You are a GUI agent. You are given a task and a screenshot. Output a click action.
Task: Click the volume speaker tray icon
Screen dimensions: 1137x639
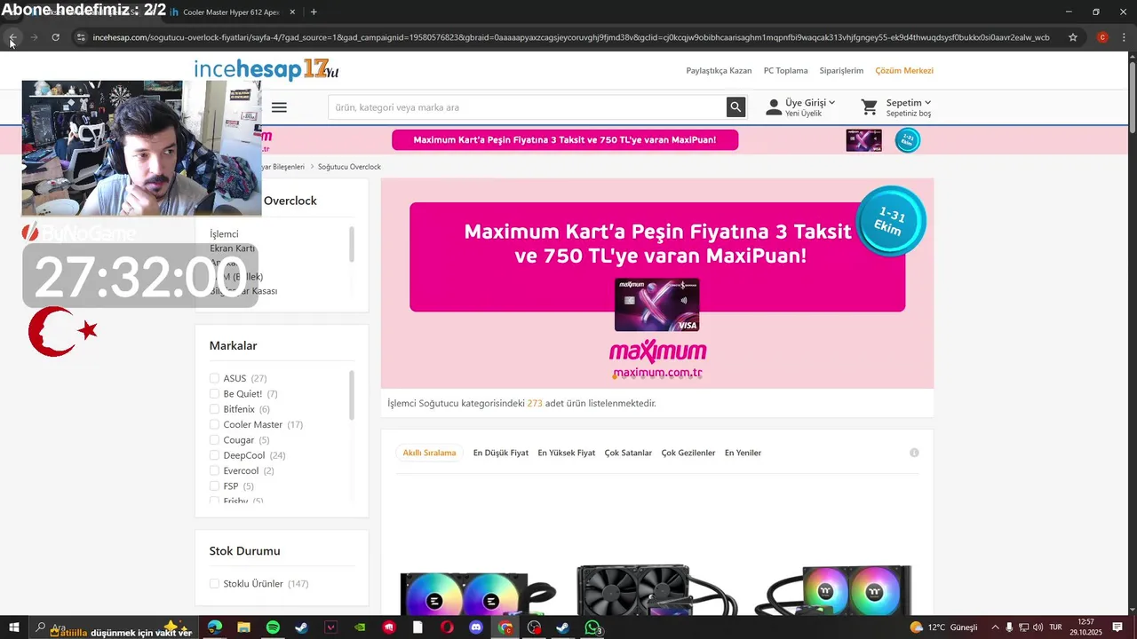click(x=1038, y=627)
